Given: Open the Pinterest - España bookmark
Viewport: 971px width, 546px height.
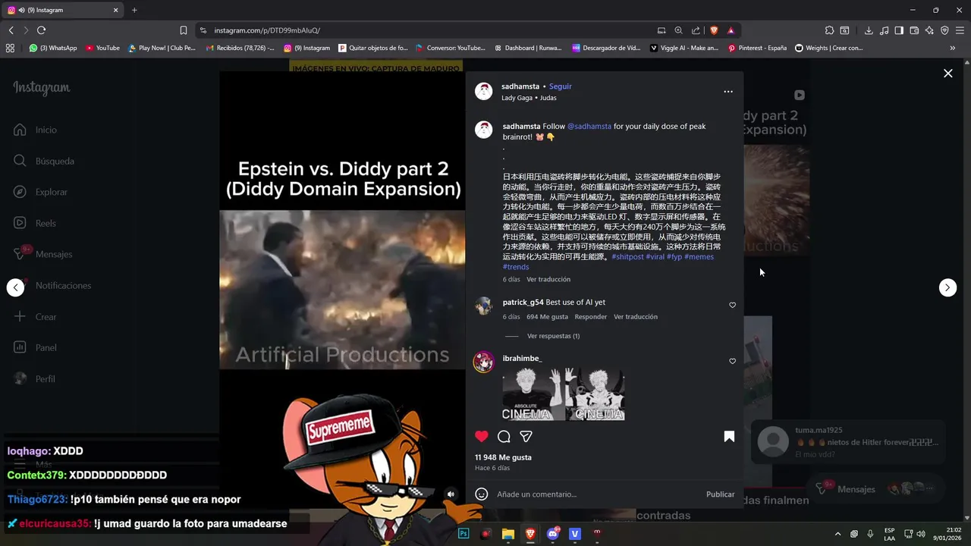Looking at the screenshot, I should coord(757,48).
